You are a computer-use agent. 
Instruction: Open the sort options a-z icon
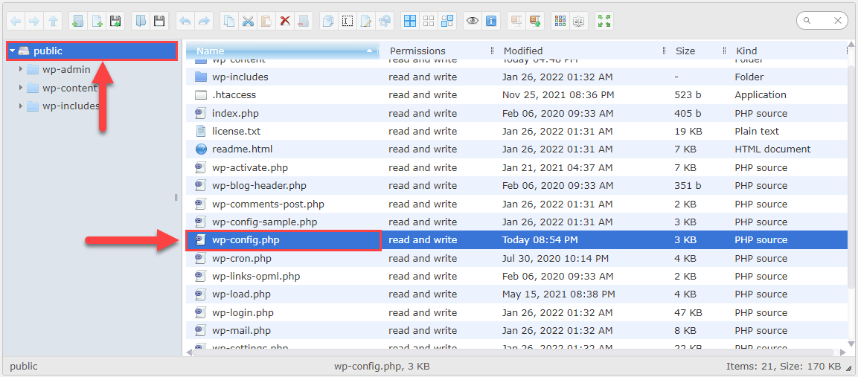pyautogui.click(x=579, y=21)
